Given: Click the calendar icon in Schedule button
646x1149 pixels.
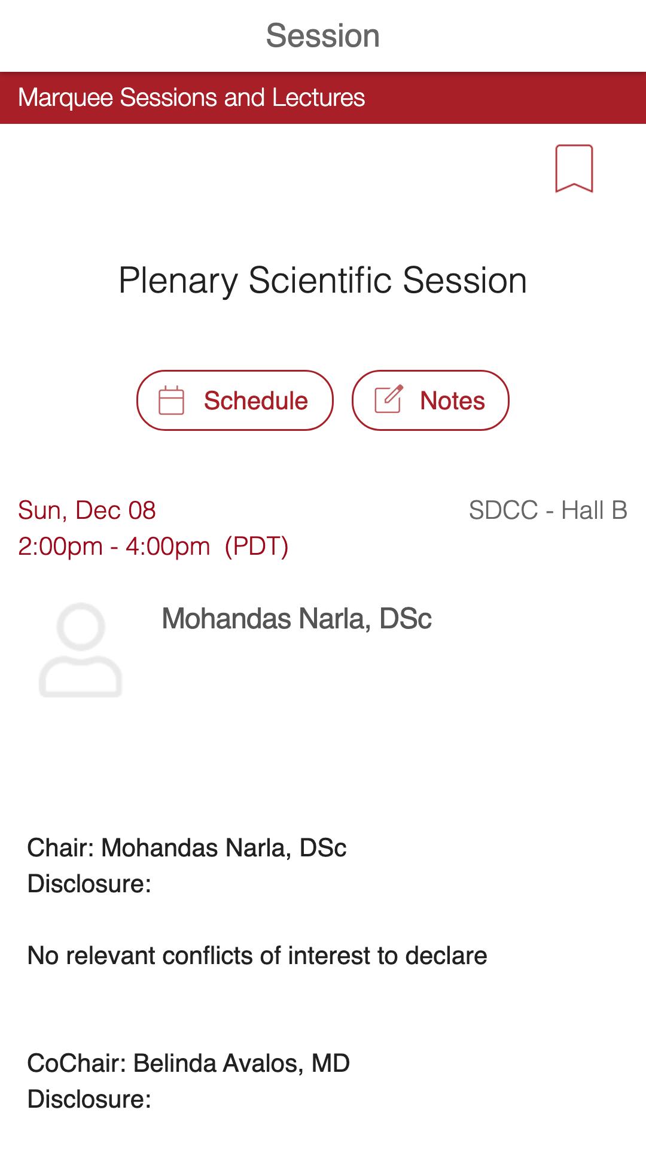Looking at the screenshot, I should click(171, 400).
